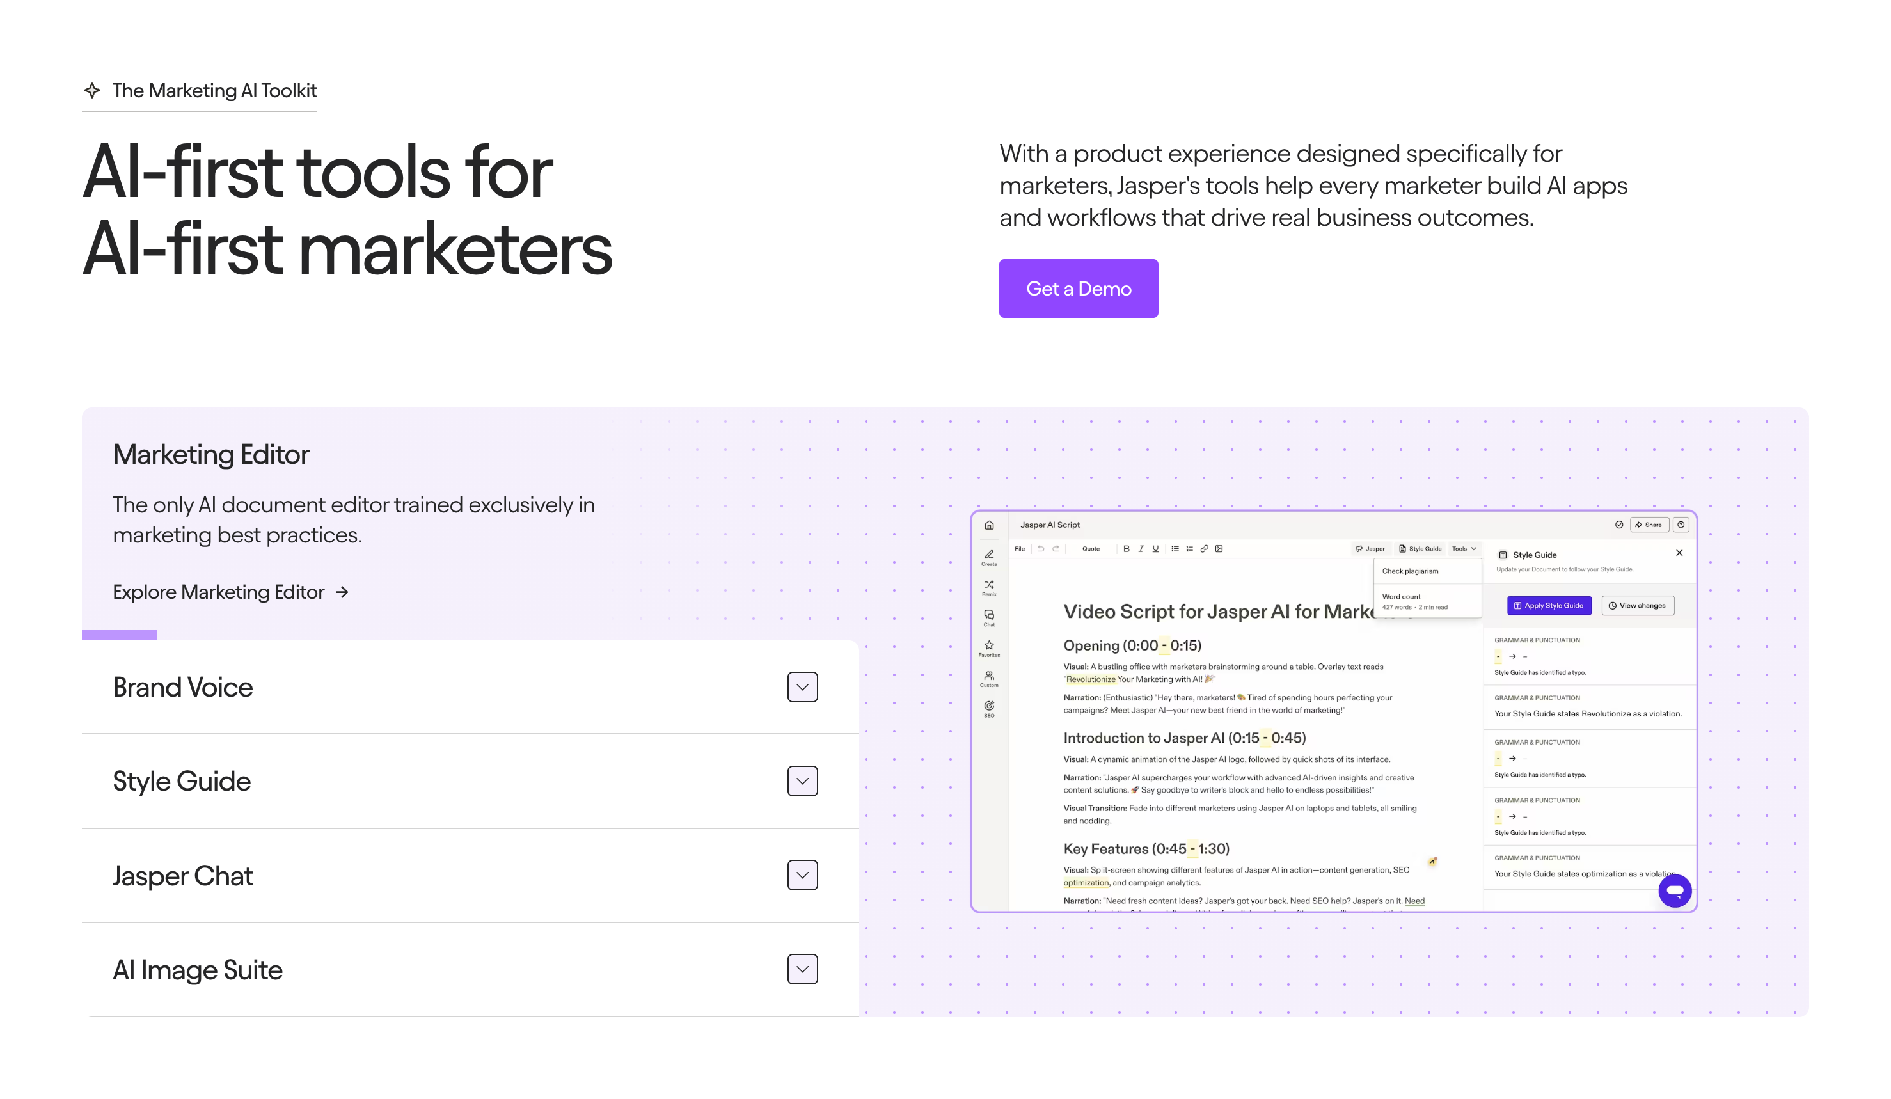Click the Favorites star icon
The image size is (1891, 1099).
(x=989, y=647)
